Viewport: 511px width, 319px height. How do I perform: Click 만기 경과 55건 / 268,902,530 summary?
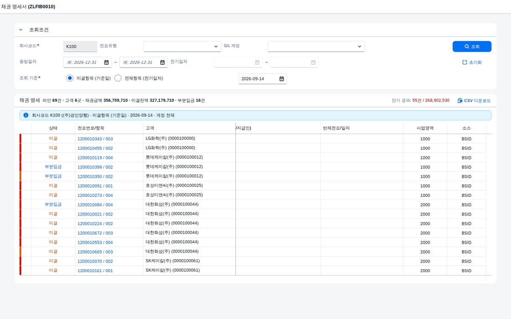click(x=420, y=101)
